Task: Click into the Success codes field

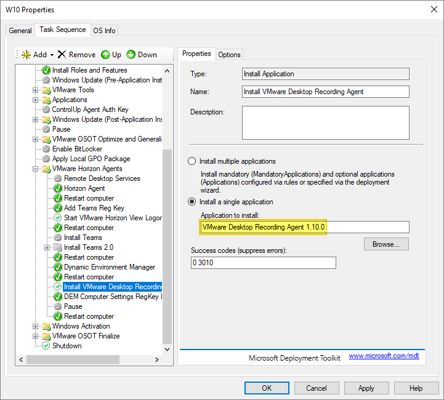Action: click(x=263, y=263)
